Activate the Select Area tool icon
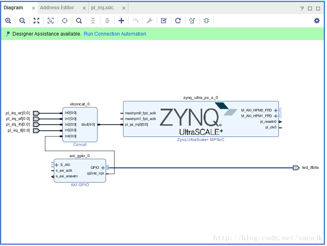Screen dimensions: 327x246 51,21
